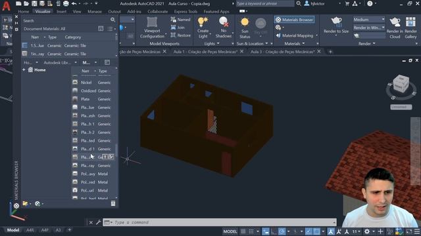
Task: Open the Render in Window dropdown
Action: point(368,28)
